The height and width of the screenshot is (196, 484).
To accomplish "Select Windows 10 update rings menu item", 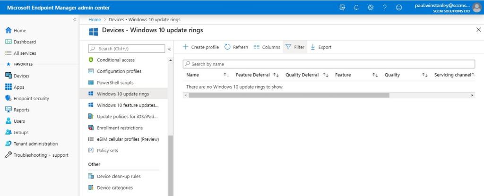I will coord(123,94).
